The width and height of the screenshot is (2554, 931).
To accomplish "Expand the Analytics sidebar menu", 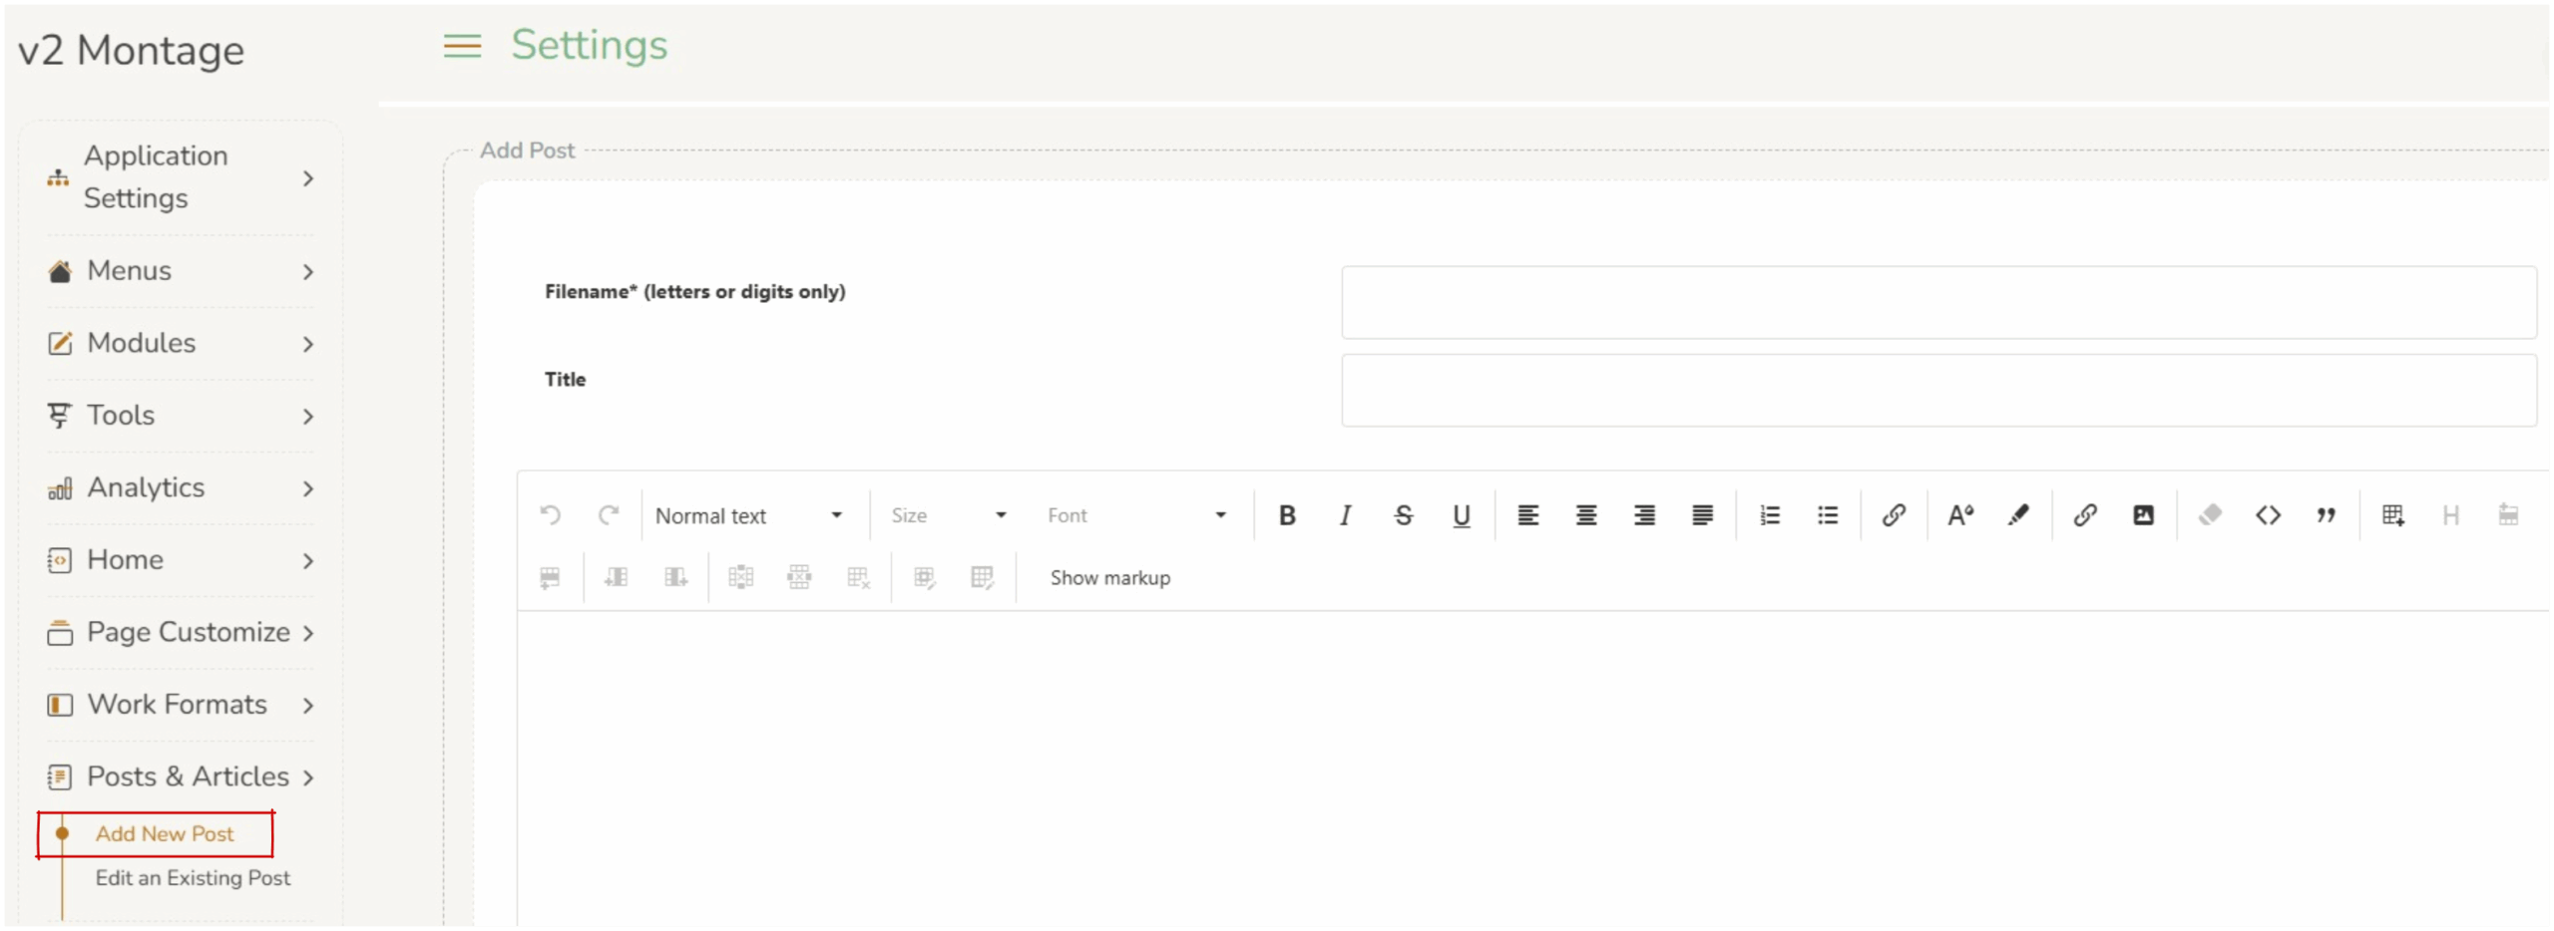I will point(180,487).
